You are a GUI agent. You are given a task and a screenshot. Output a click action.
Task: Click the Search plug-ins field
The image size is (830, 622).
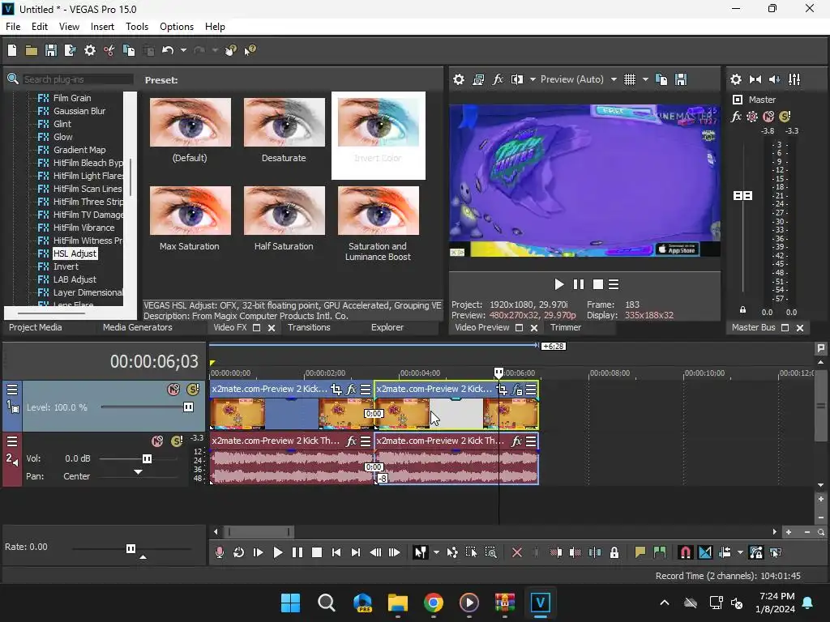[77, 79]
